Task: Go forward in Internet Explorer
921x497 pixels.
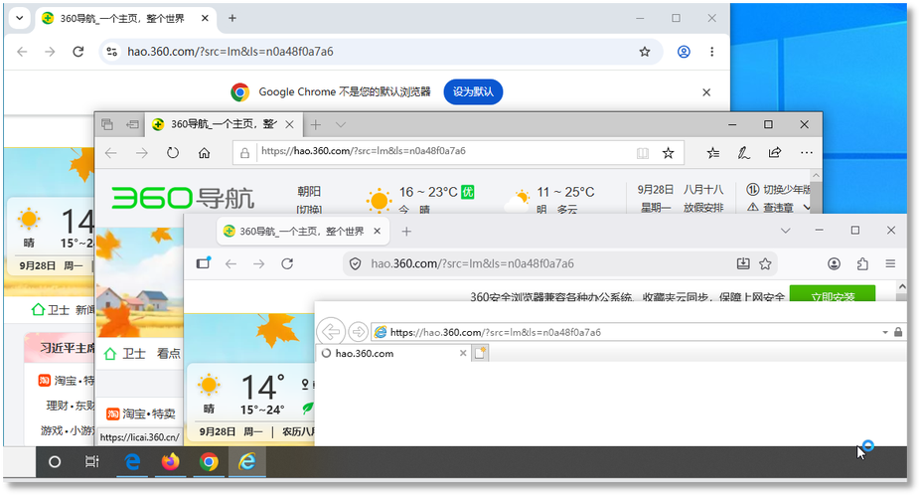Action: [358, 332]
